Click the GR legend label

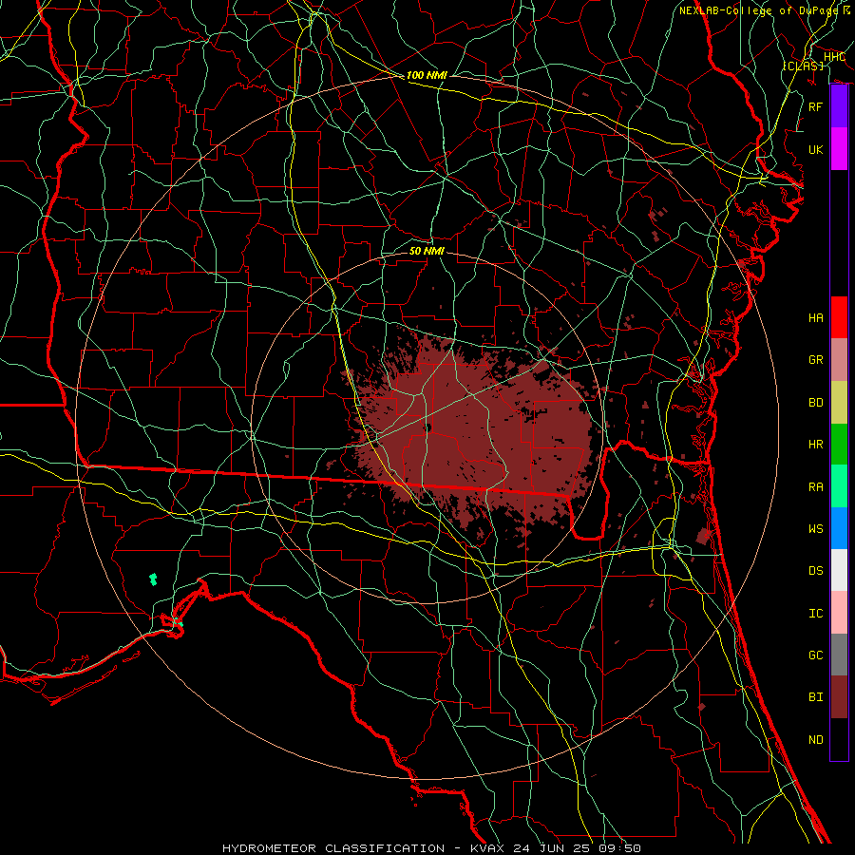816,360
